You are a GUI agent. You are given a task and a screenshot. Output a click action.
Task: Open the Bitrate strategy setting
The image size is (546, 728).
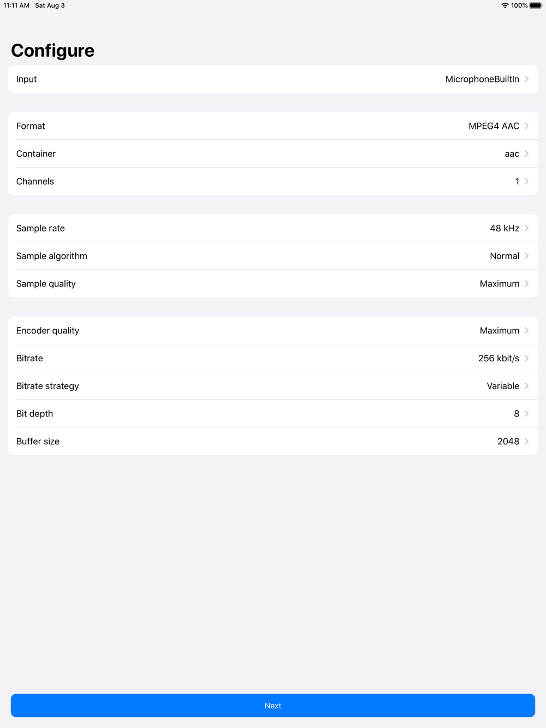tap(273, 386)
